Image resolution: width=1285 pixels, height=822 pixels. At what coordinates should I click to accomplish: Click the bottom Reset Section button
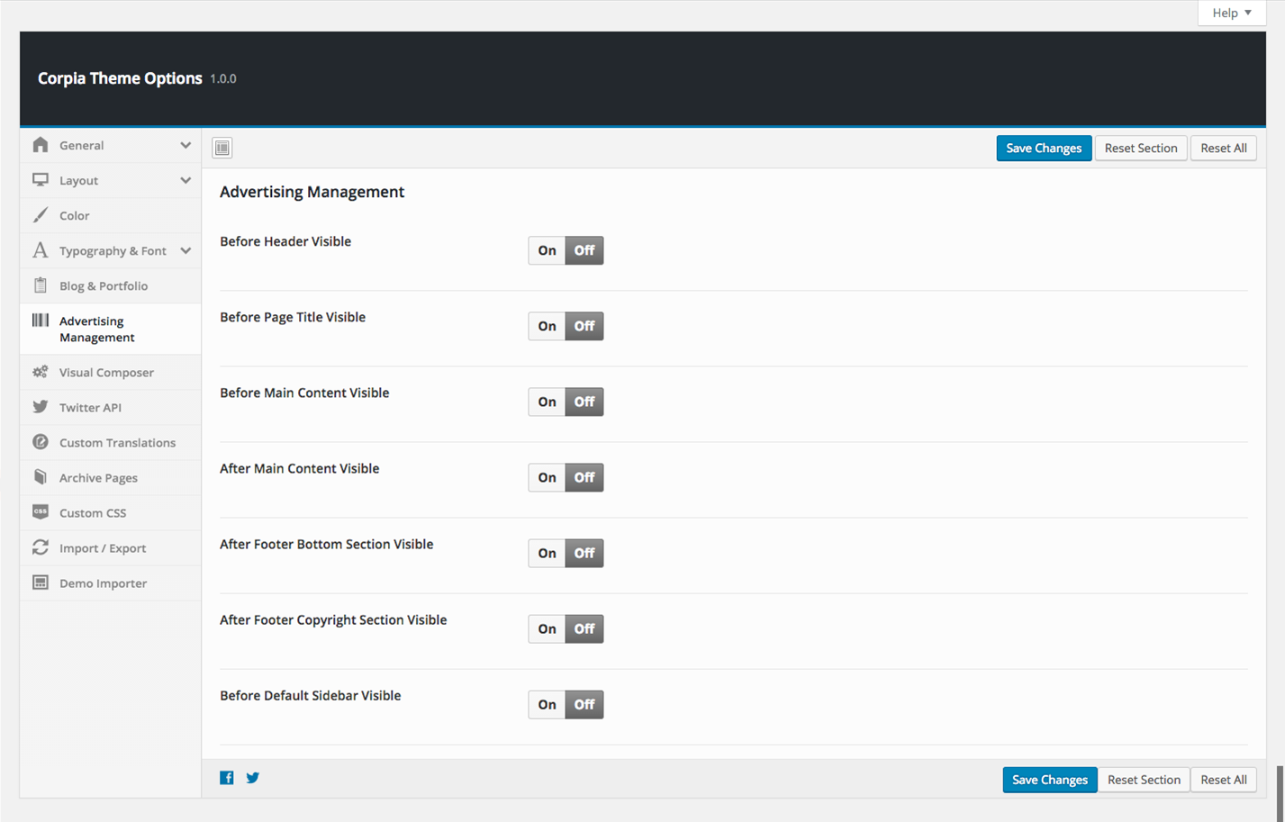(x=1144, y=780)
